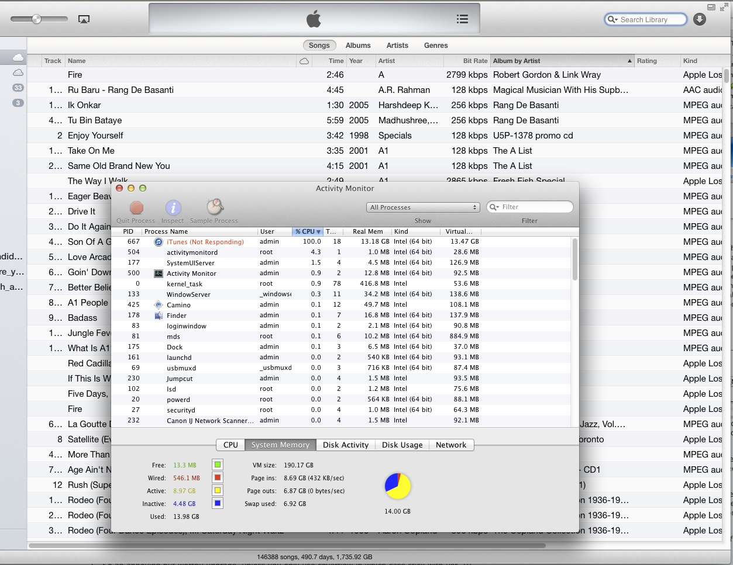Viewport: 733px width, 565px height.
Task: Switch iTunes view to Genres
Action: tap(436, 46)
